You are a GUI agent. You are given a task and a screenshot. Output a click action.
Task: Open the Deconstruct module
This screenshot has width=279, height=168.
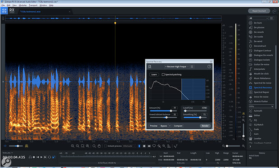tap(260, 46)
